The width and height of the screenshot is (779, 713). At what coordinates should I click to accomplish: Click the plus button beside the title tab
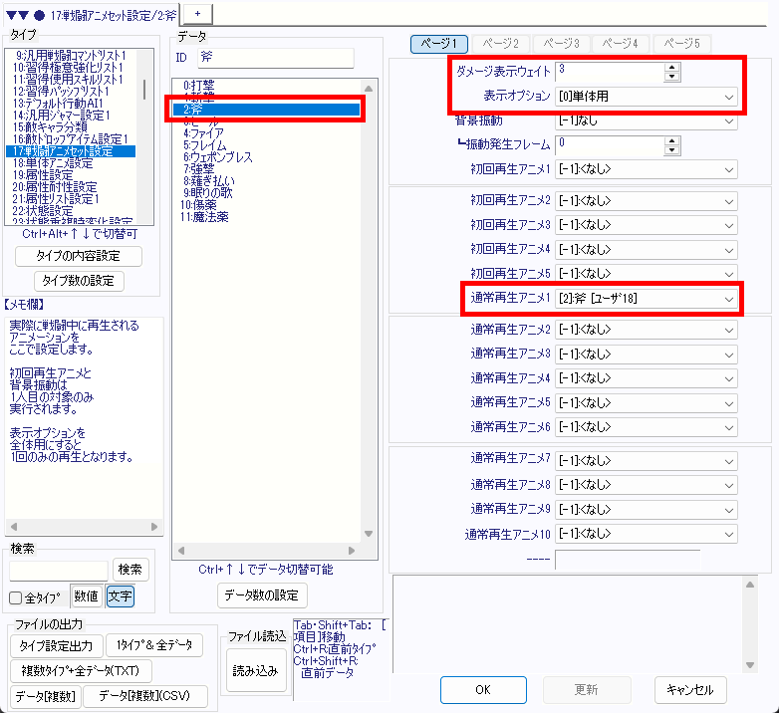tap(195, 13)
